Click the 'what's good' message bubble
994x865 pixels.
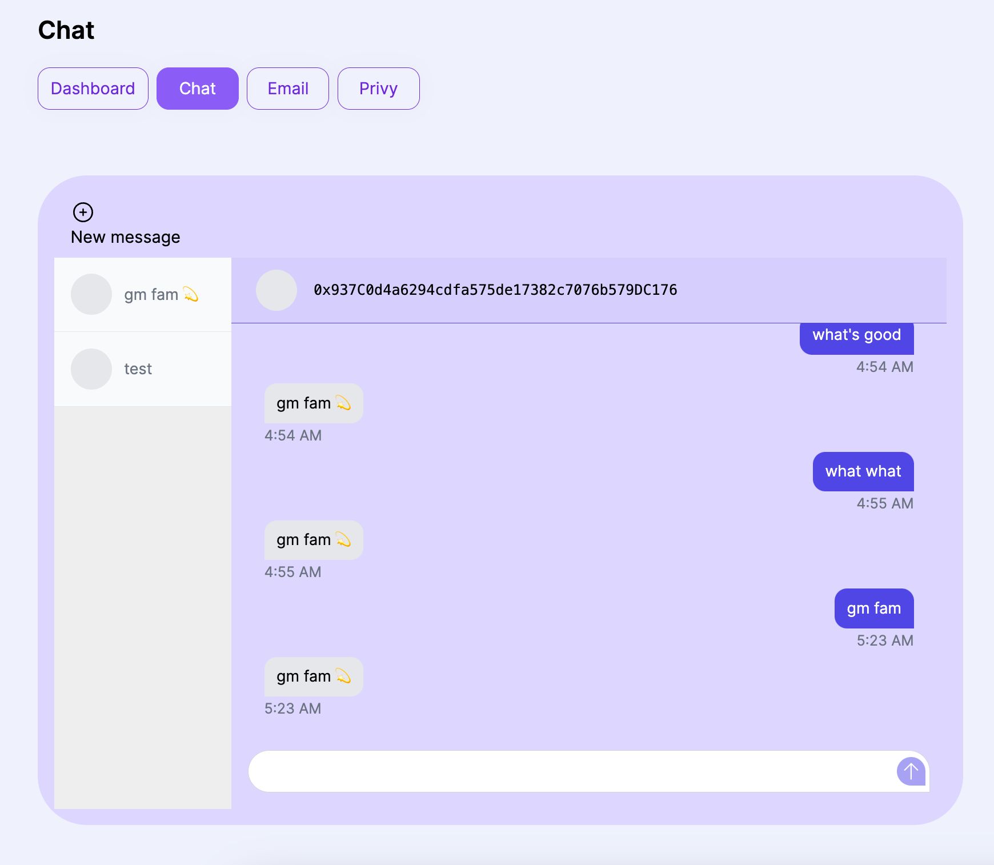857,338
